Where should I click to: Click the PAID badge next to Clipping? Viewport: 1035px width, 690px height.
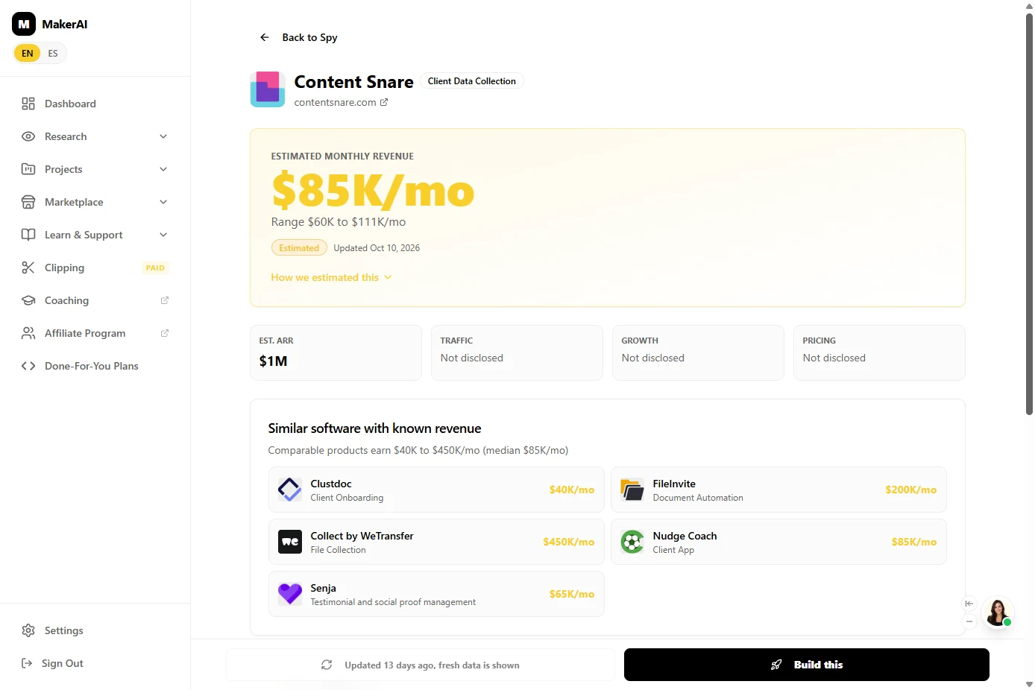(x=155, y=268)
